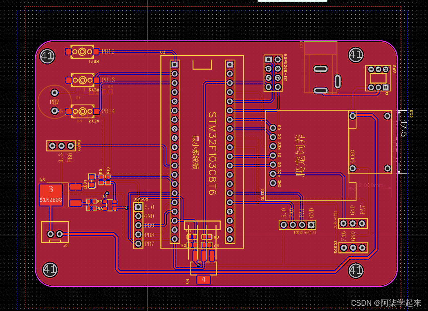Click the U4 regulator pad numbered 4
The image size is (428, 311).
[x=203, y=280]
